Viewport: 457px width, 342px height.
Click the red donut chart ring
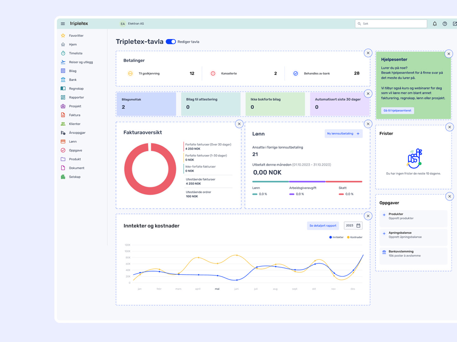(128, 169)
